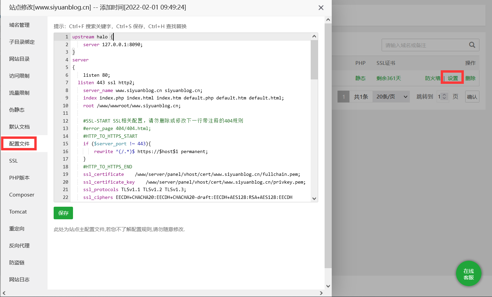Image resolution: width=492 pixels, height=297 pixels.
Task: Click line 'server 127.0.0.1:8090;'
Action: 113,44
